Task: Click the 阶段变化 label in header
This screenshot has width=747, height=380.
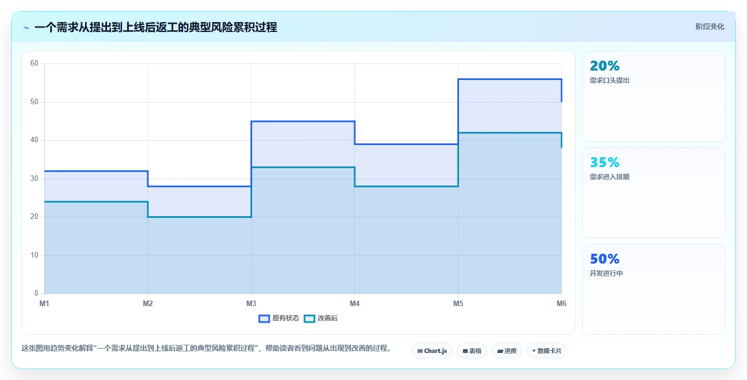Action: (x=709, y=26)
